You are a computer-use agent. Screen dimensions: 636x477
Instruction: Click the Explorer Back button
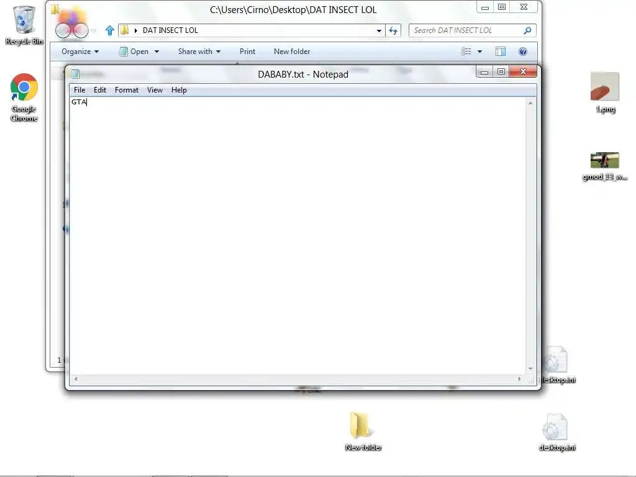click(63, 30)
